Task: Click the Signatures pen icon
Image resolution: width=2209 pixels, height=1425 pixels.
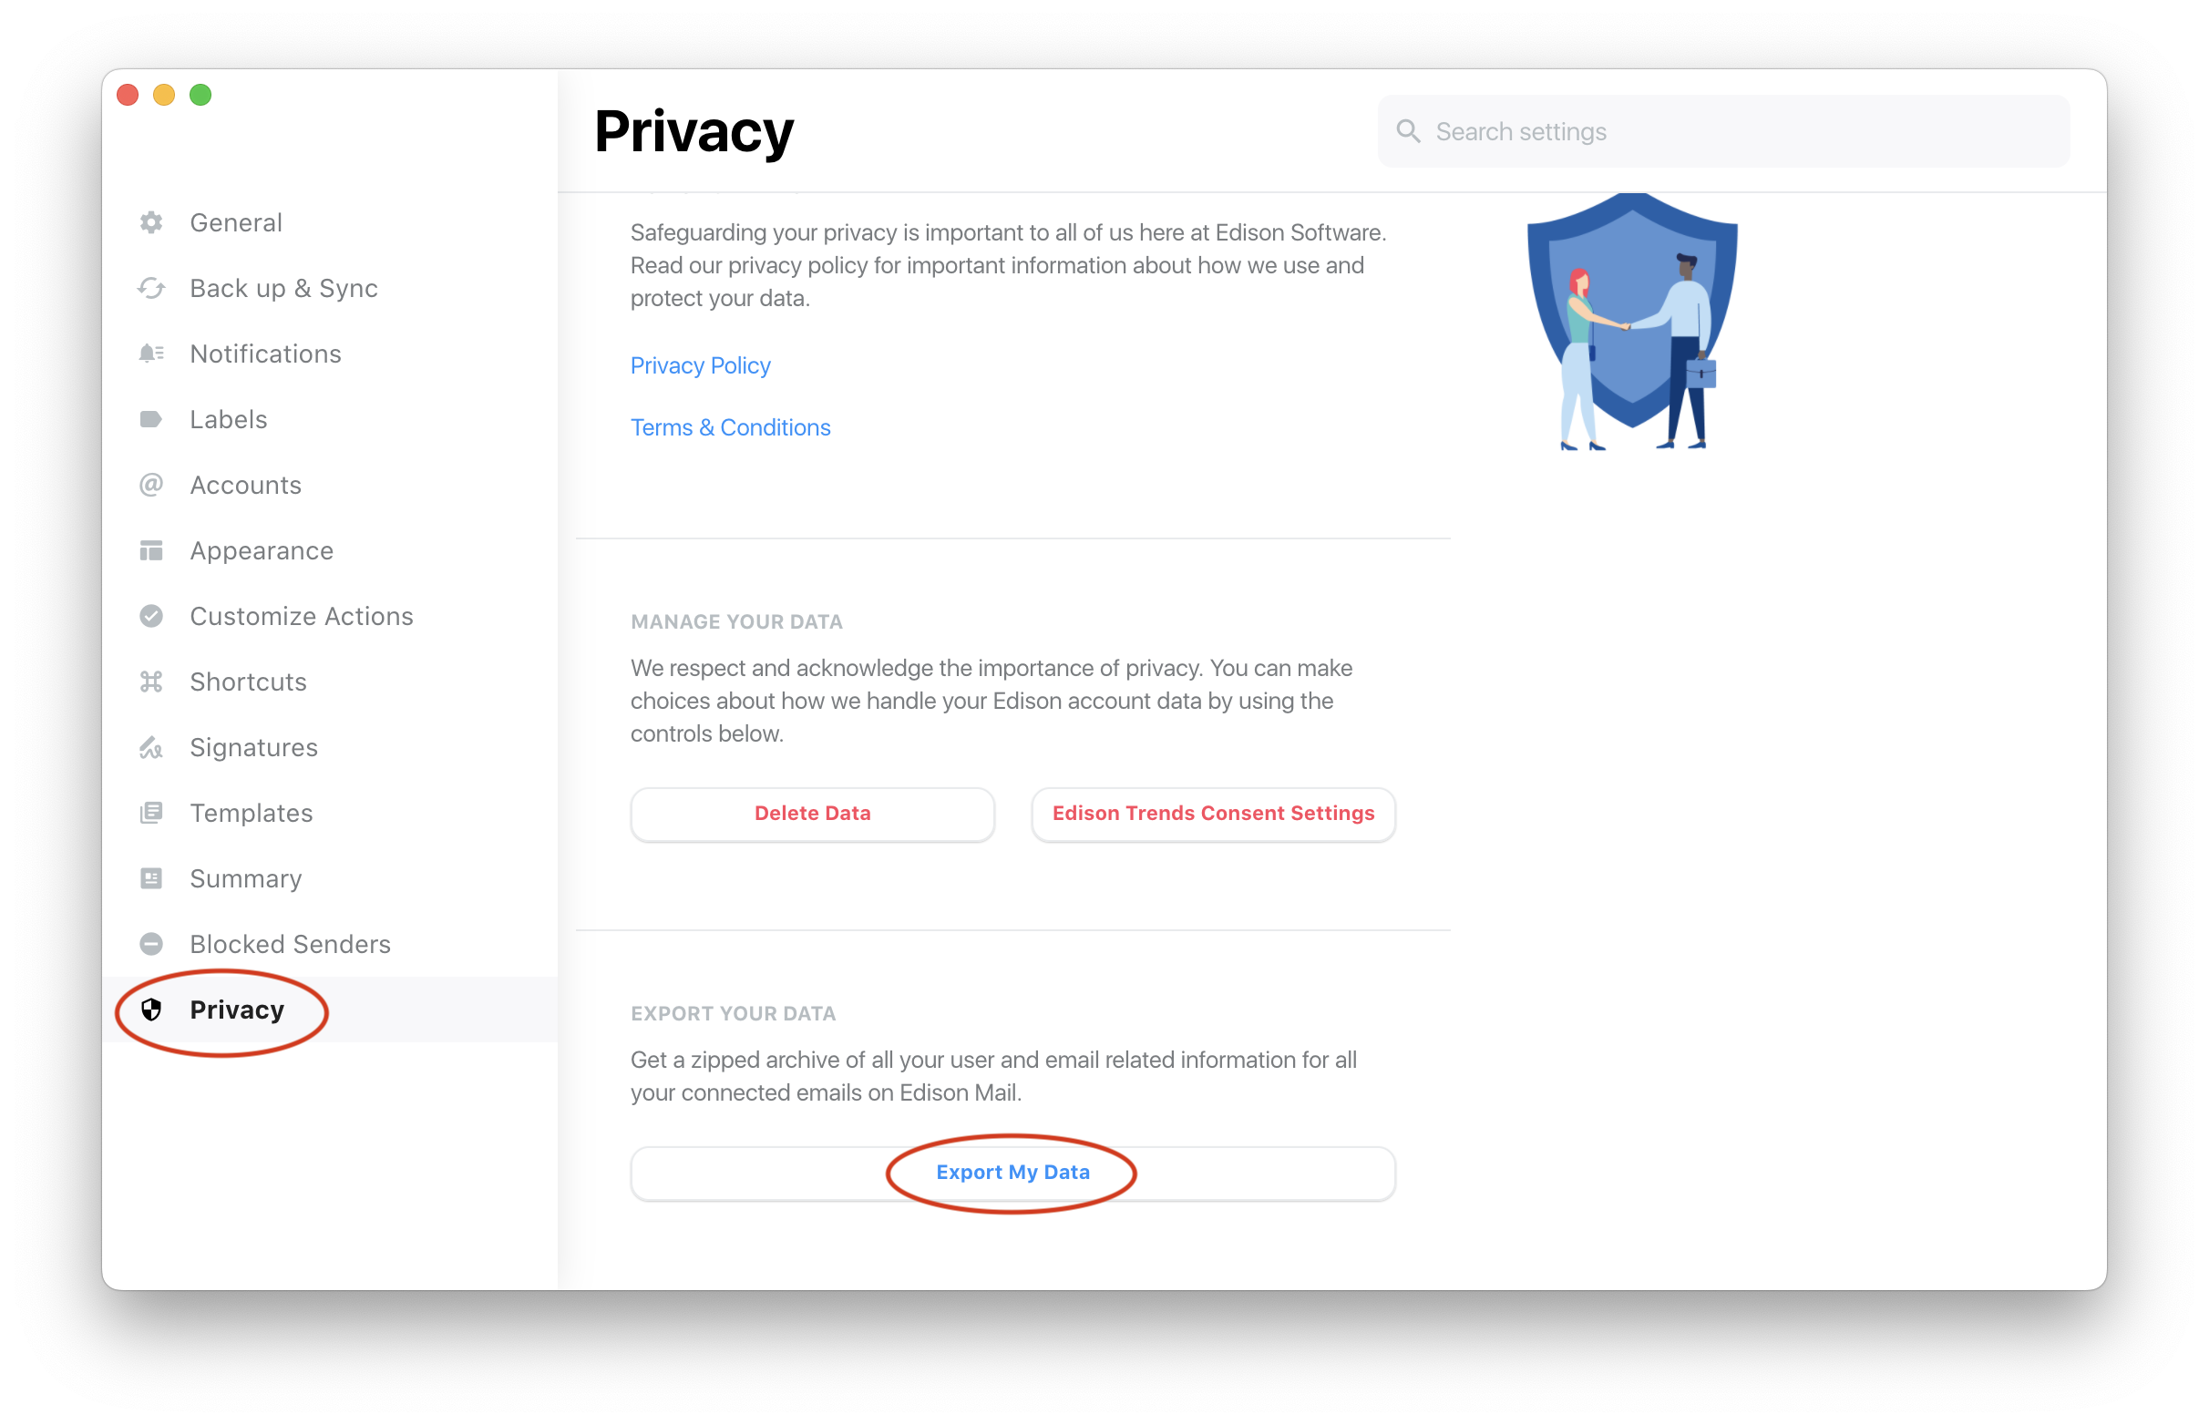Action: (151, 748)
